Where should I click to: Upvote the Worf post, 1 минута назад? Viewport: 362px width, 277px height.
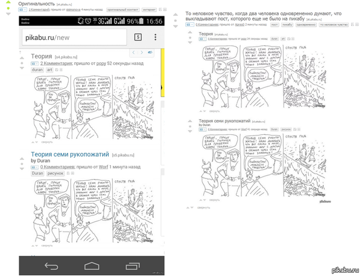22,158
